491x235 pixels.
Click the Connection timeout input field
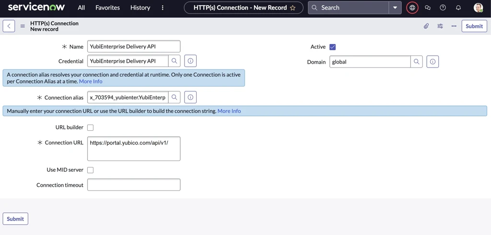(x=134, y=185)
